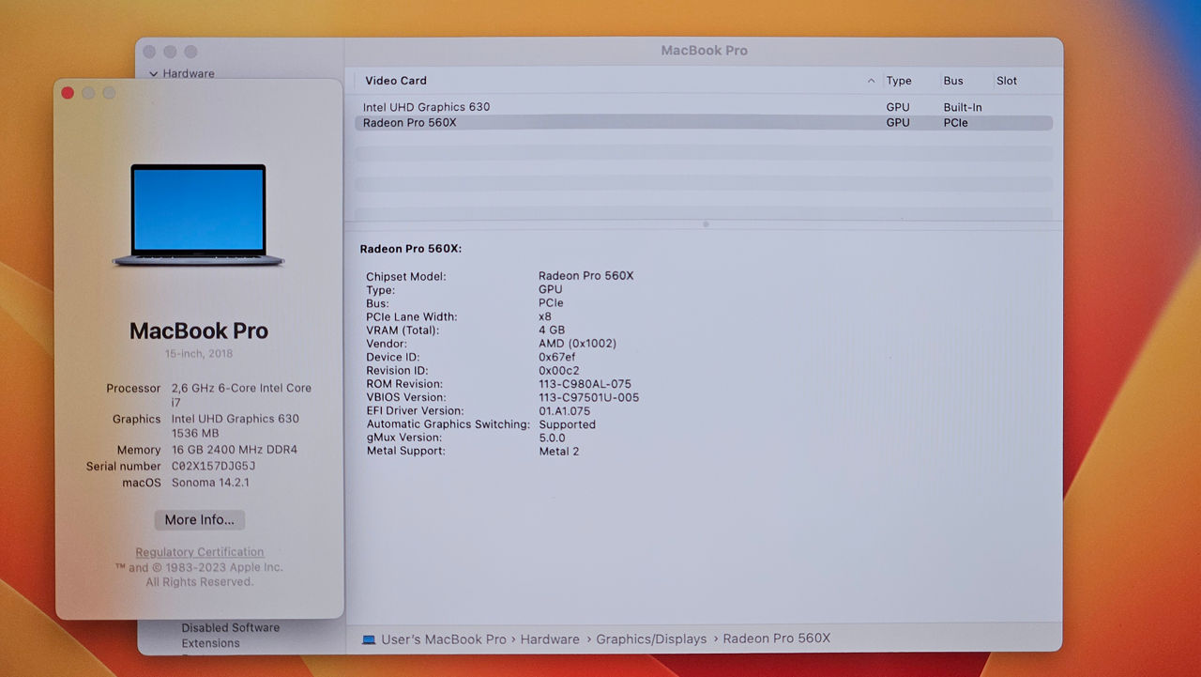Select the Radeon Pro 560X row
The height and width of the screenshot is (677, 1201).
coord(704,123)
